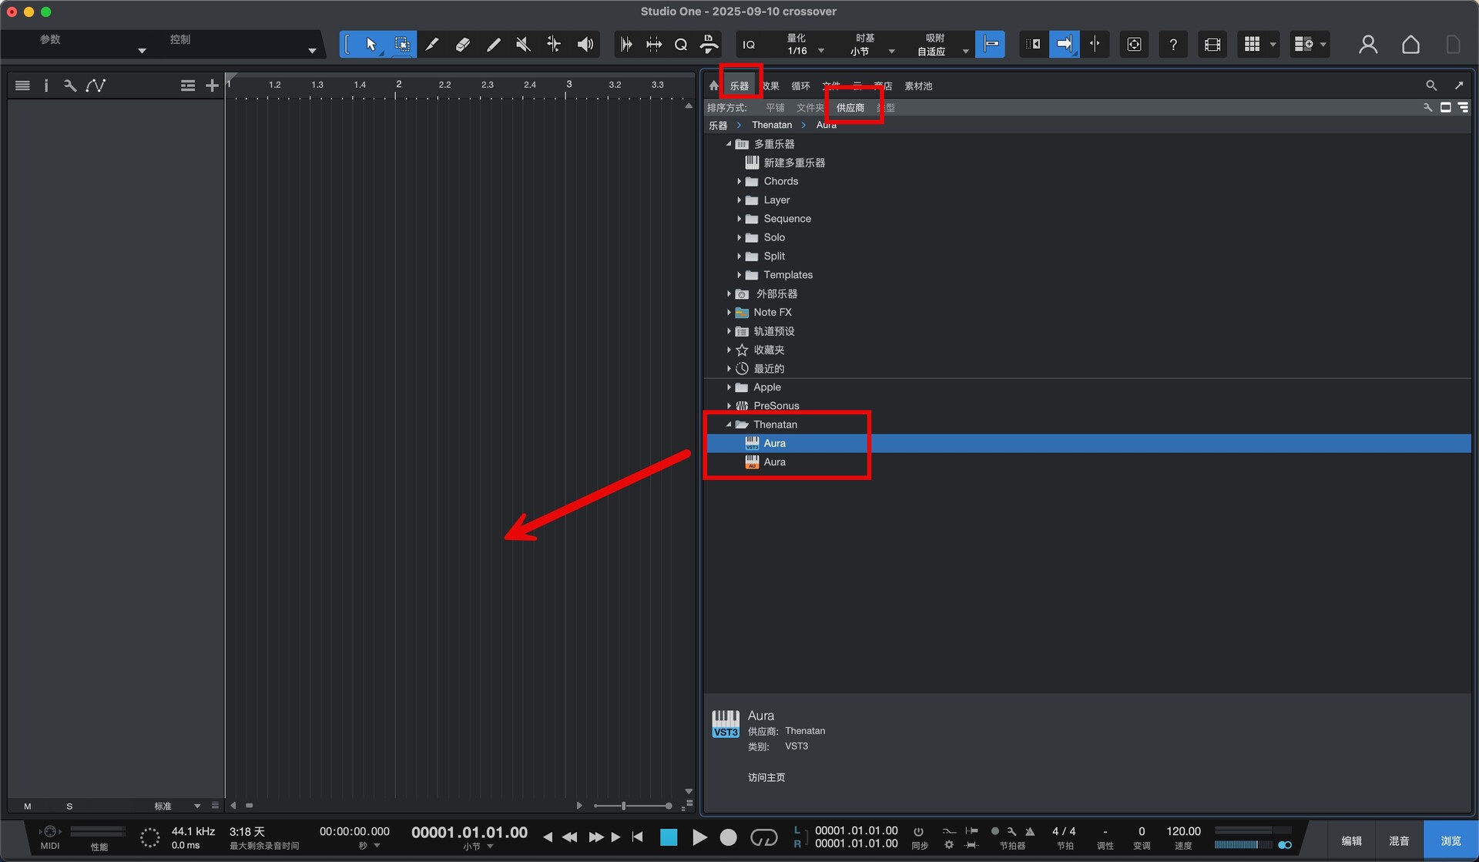Open the question-mark help button
Screen dimensions: 1479x862
click(1172, 45)
